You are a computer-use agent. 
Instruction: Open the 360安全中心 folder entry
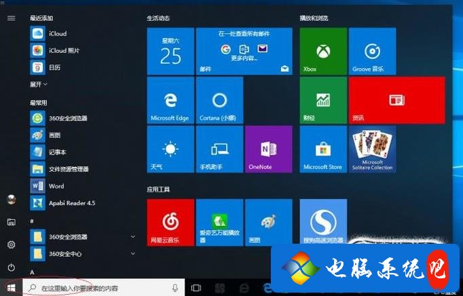point(83,254)
